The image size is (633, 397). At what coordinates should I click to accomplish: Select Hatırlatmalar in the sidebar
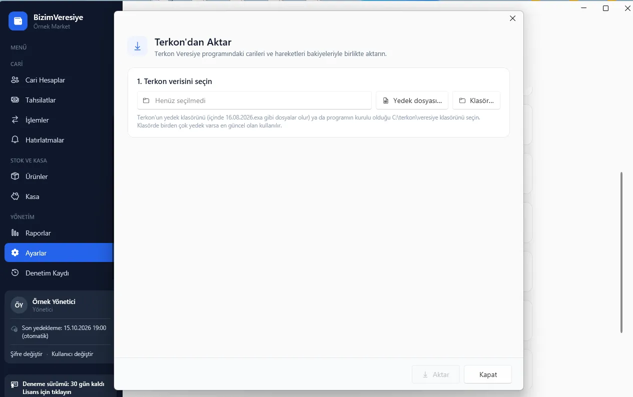click(59, 140)
